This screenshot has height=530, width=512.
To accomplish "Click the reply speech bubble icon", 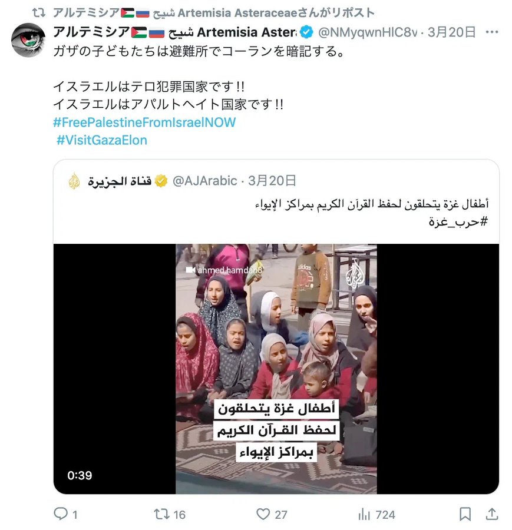I will coord(61,514).
